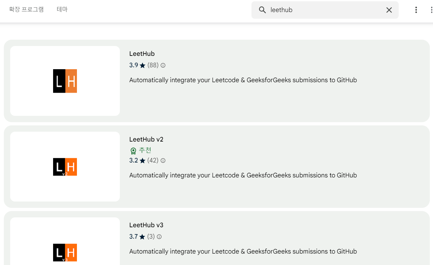Screen dimensions: 433x265
Task: Open the LeetHub v2 extension details
Action: [x=146, y=139]
